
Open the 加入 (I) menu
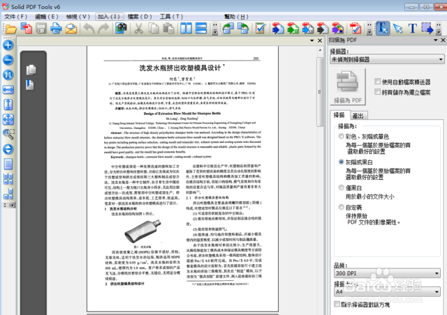pyautogui.click(x=110, y=17)
